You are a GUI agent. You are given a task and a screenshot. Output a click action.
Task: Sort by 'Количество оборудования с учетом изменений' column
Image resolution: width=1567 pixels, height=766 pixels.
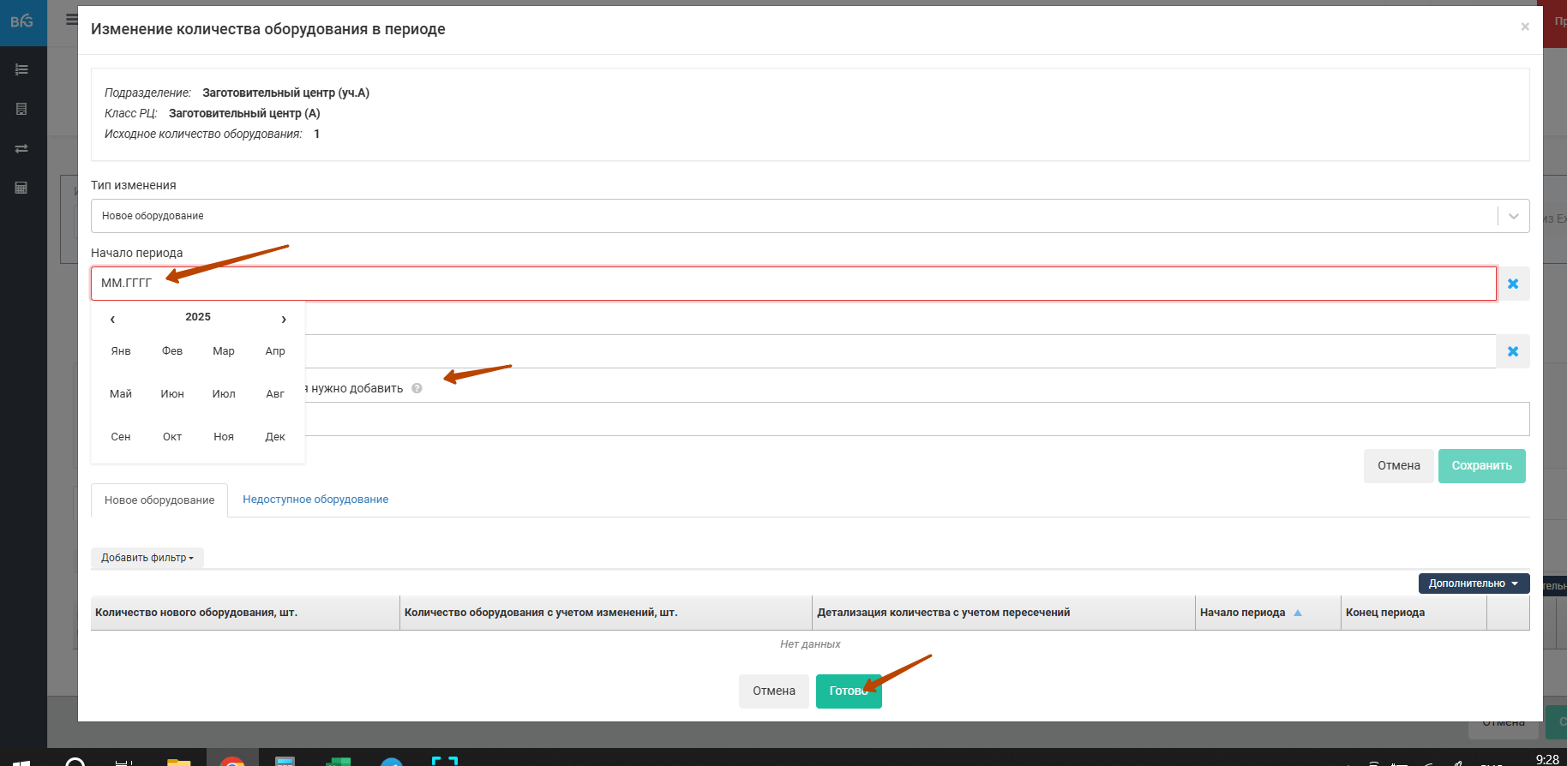coord(606,613)
